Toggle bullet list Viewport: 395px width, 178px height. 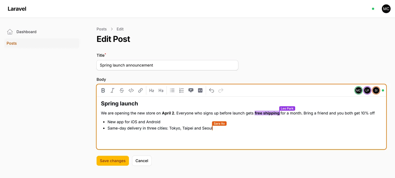pyautogui.click(x=172, y=90)
